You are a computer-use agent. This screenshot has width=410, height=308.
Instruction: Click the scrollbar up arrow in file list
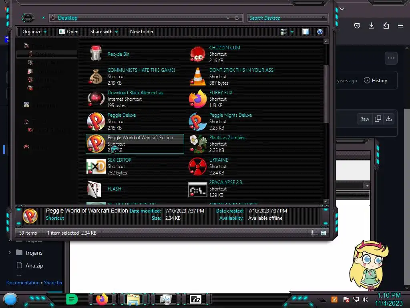tap(326, 41)
